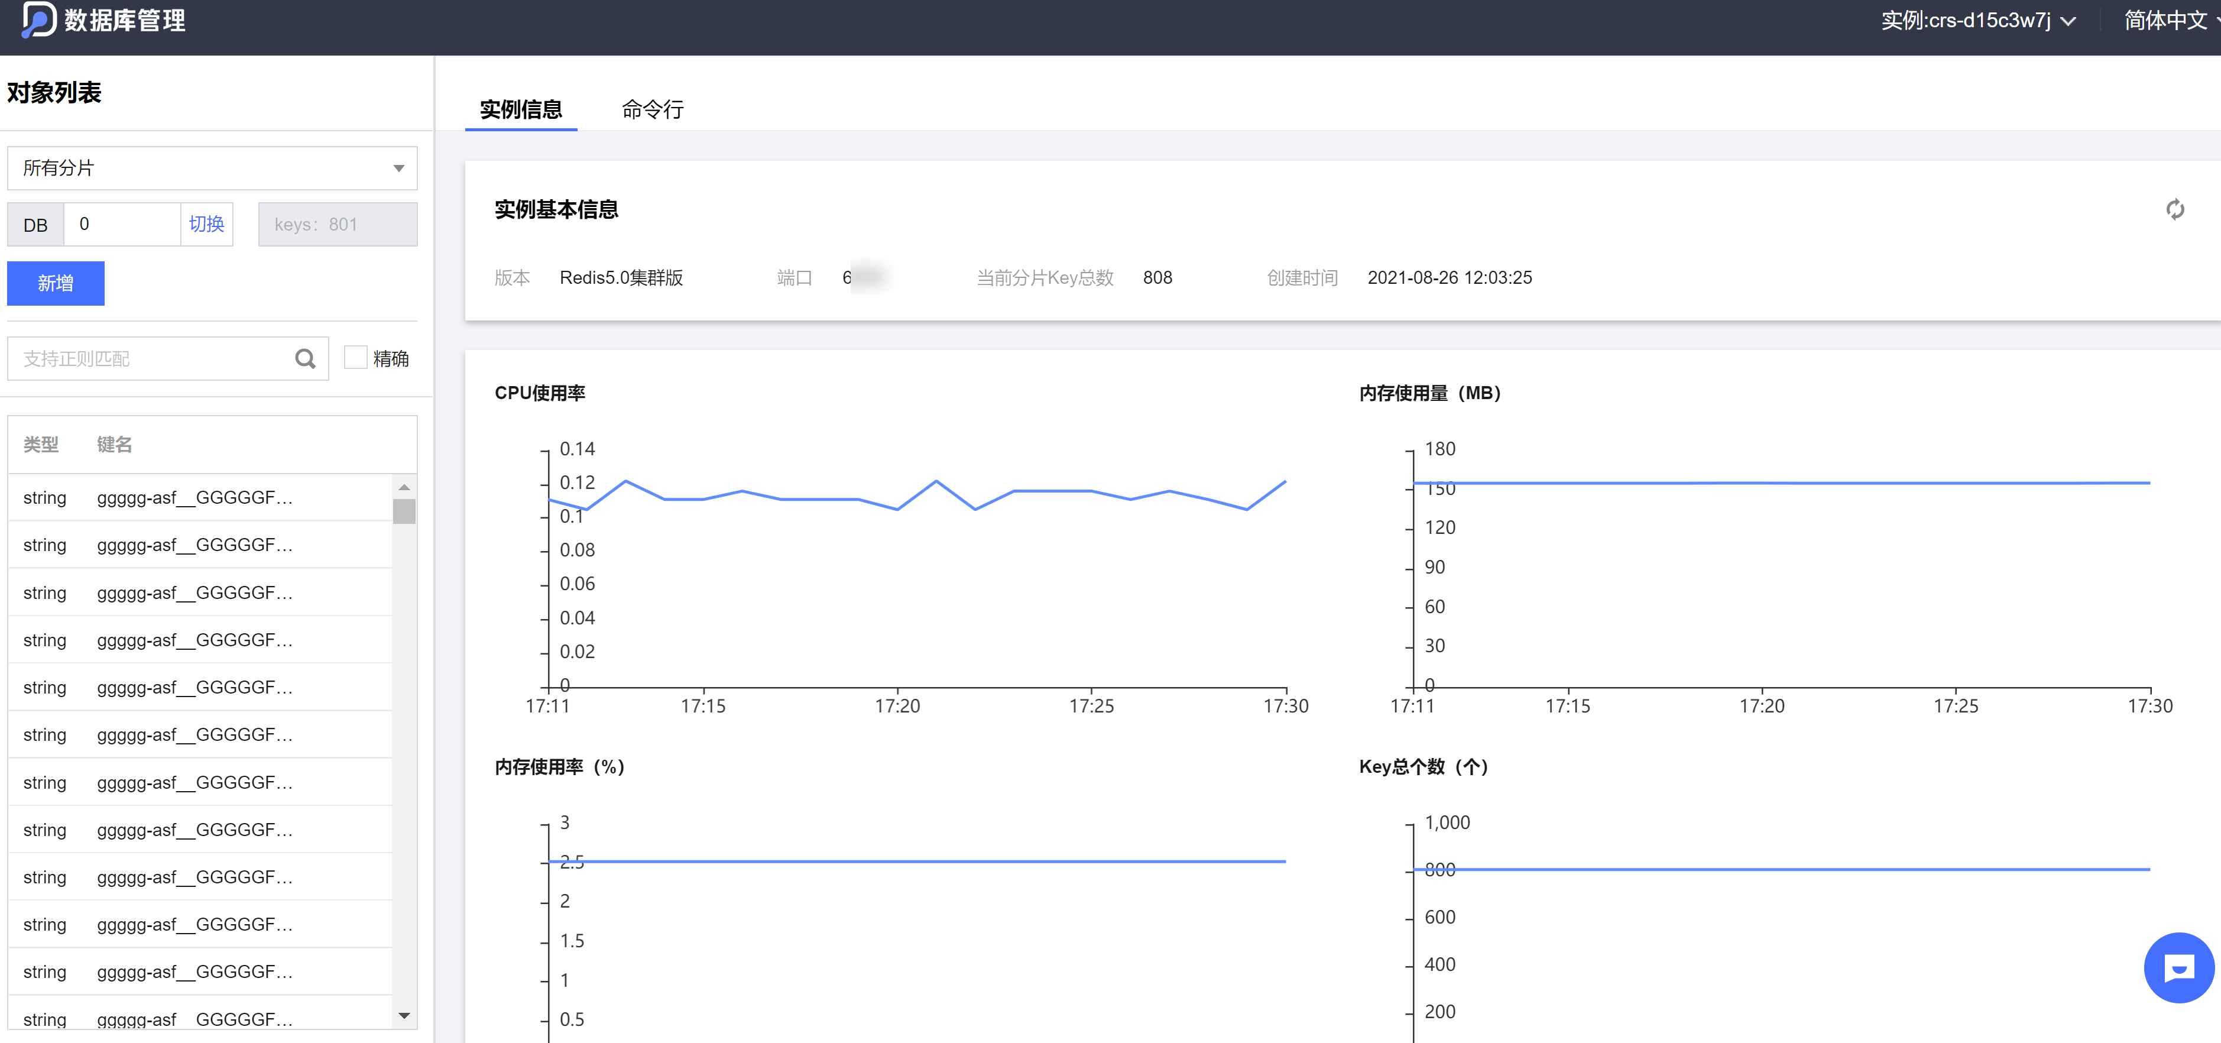Click the regex search input box
2221x1043 pixels.
151,359
